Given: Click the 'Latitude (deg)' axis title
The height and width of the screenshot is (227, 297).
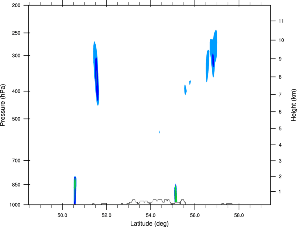Looking at the screenshot, I should (150, 224).
